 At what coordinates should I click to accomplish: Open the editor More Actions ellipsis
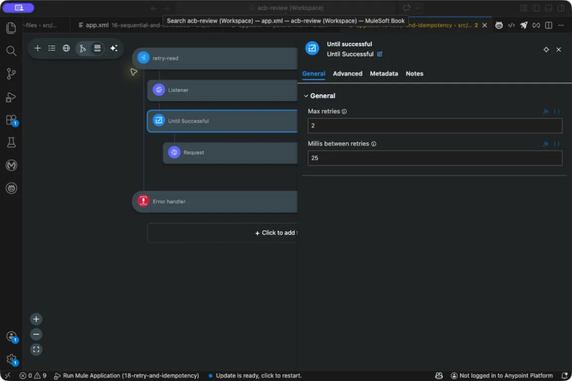(x=561, y=25)
